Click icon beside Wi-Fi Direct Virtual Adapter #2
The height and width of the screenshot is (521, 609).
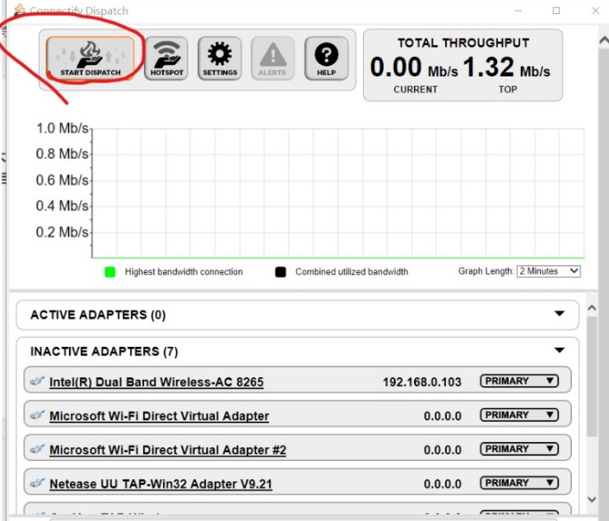point(38,449)
